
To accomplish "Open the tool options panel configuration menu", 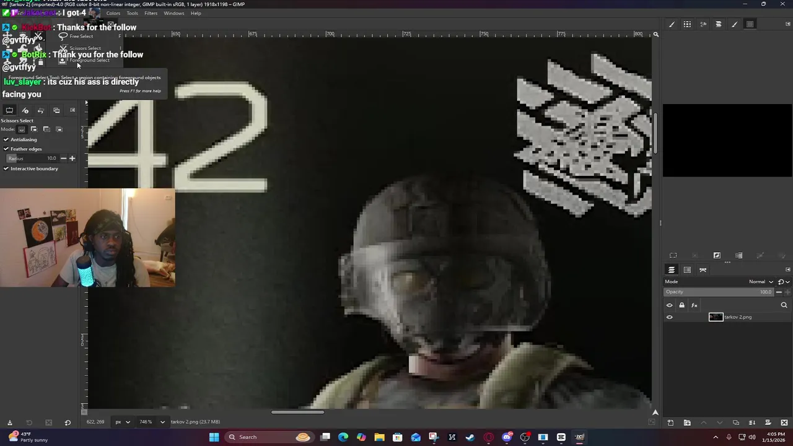I will (x=72, y=110).
